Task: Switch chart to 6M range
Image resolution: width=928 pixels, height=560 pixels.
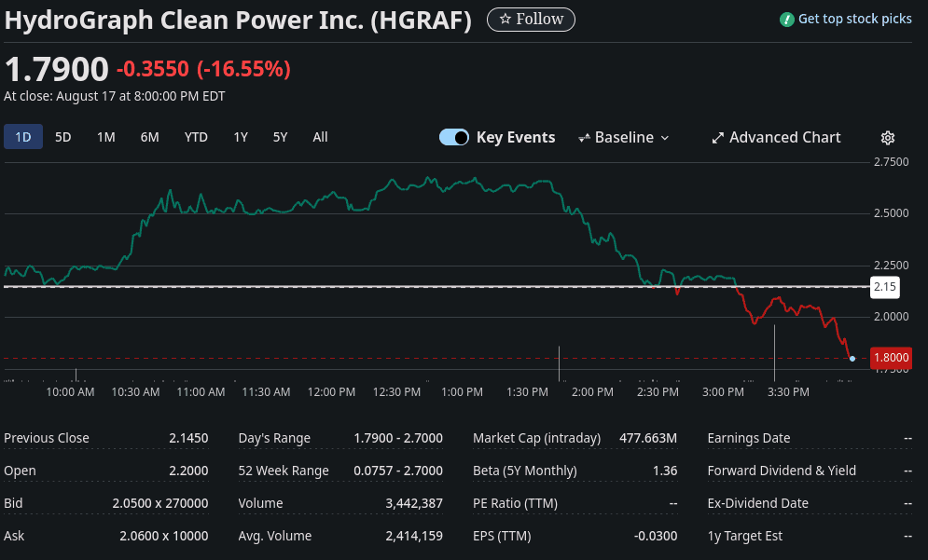Action: (x=150, y=138)
